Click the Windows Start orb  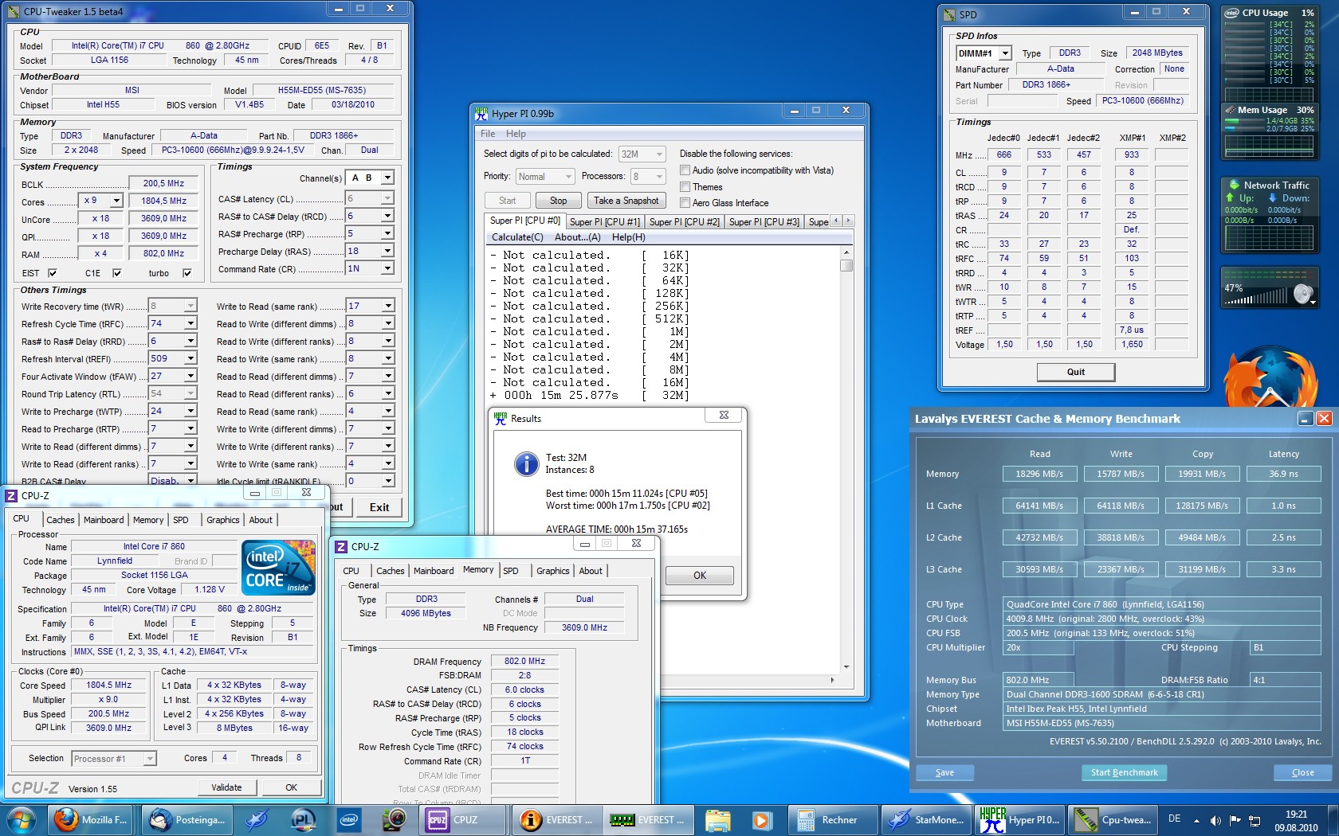pyautogui.click(x=21, y=819)
